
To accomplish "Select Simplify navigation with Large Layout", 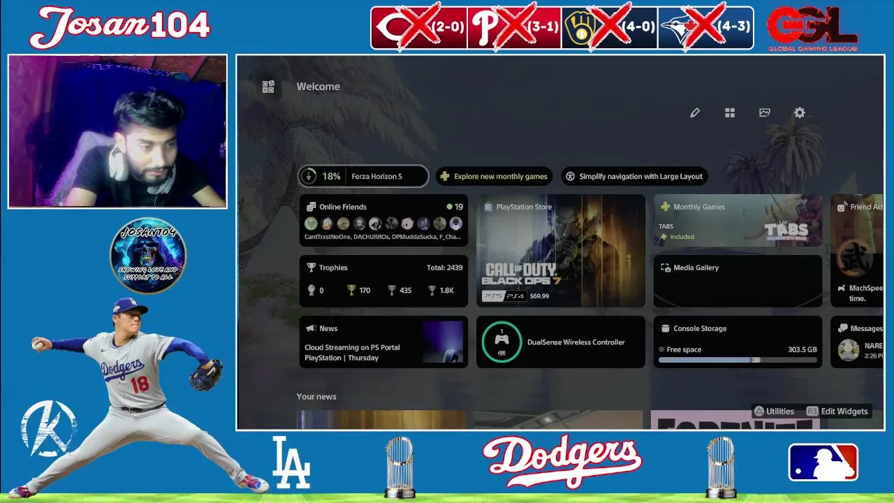I will [634, 176].
